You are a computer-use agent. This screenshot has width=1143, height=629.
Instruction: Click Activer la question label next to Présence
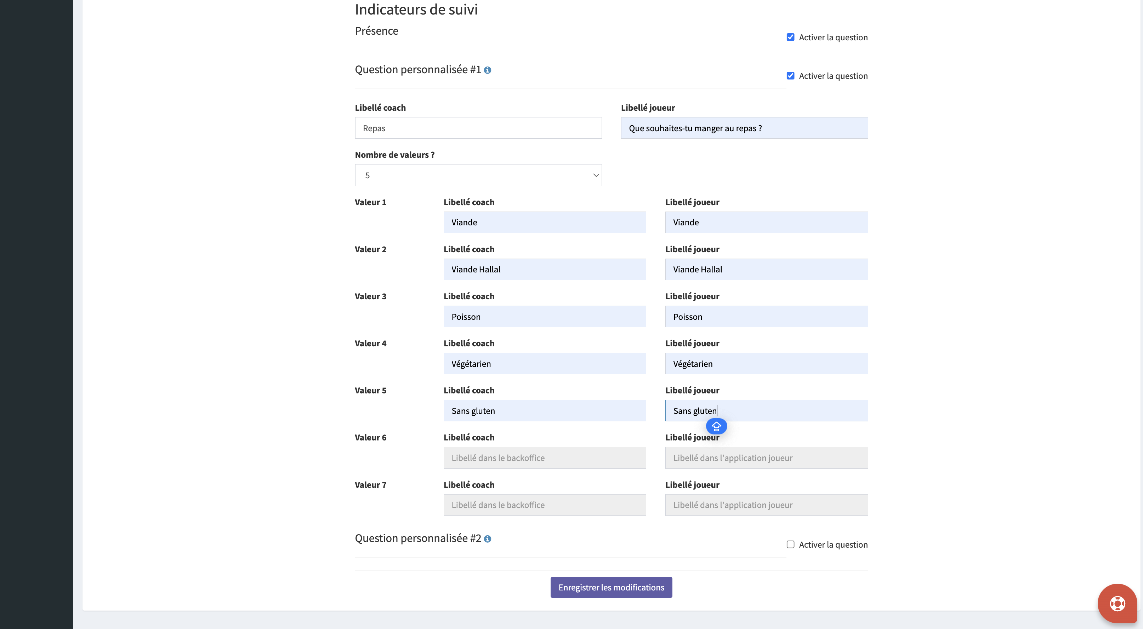click(x=833, y=37)
